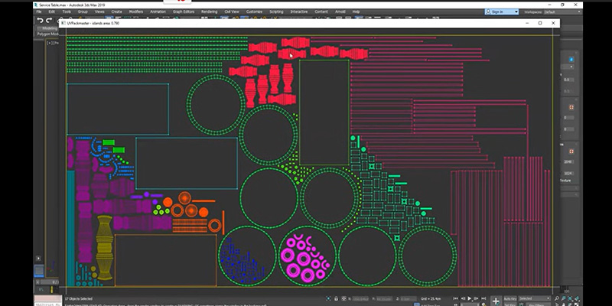Click the Zoom Extents Selected icon
Image resolution: width=612 pixels, height=306 pixels.
(571, 299)
